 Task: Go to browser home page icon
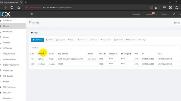pyautogui.click(x=19, y=8)
